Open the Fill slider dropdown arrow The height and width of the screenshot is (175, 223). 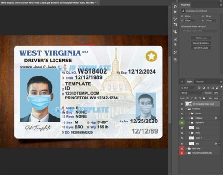point(221,98)
